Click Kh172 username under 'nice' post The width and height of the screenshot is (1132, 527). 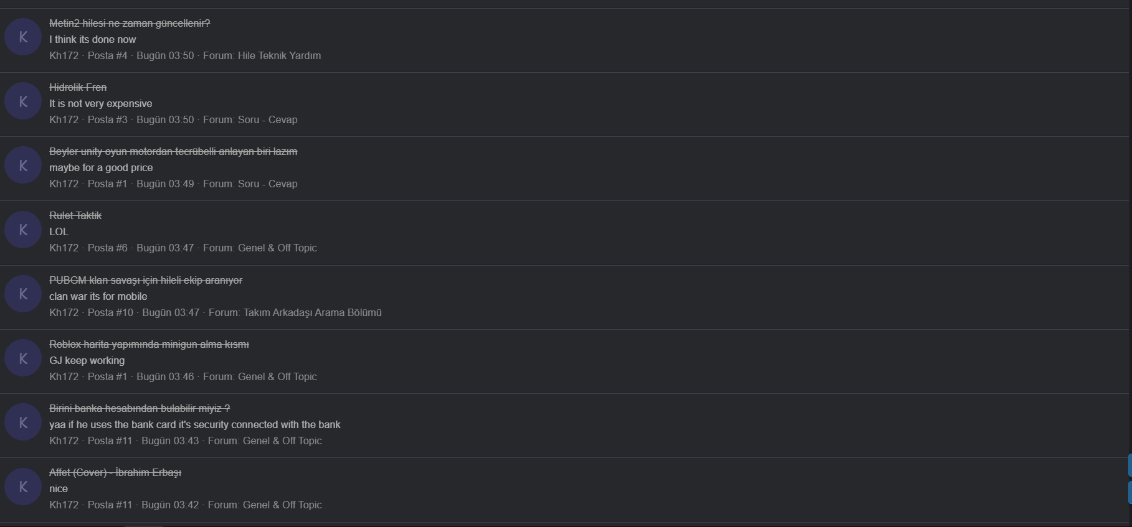tap(64, 505)
